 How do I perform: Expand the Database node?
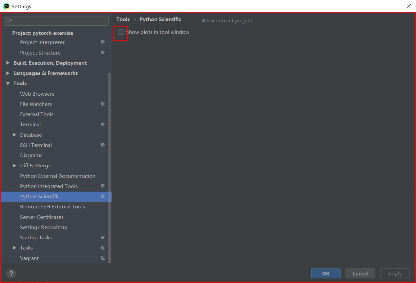[14, 135]
